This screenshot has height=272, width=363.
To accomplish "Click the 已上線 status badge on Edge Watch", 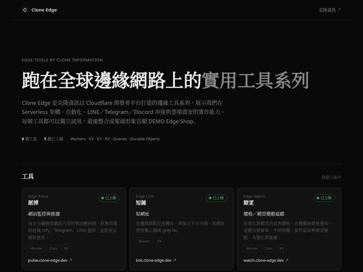I will (x=324, y=198).
